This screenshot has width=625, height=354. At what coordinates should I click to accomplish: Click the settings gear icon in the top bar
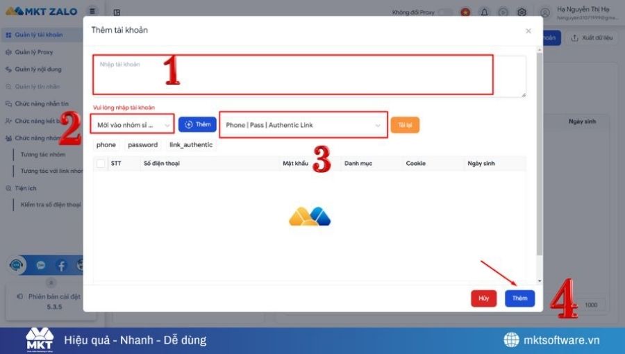coord(522,12)
